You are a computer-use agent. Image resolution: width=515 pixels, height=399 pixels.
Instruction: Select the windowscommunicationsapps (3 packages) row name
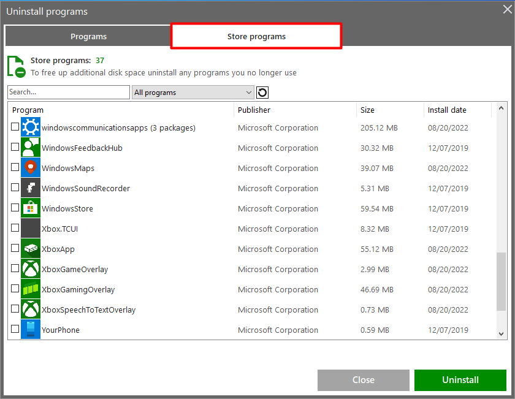pos(118,127)
